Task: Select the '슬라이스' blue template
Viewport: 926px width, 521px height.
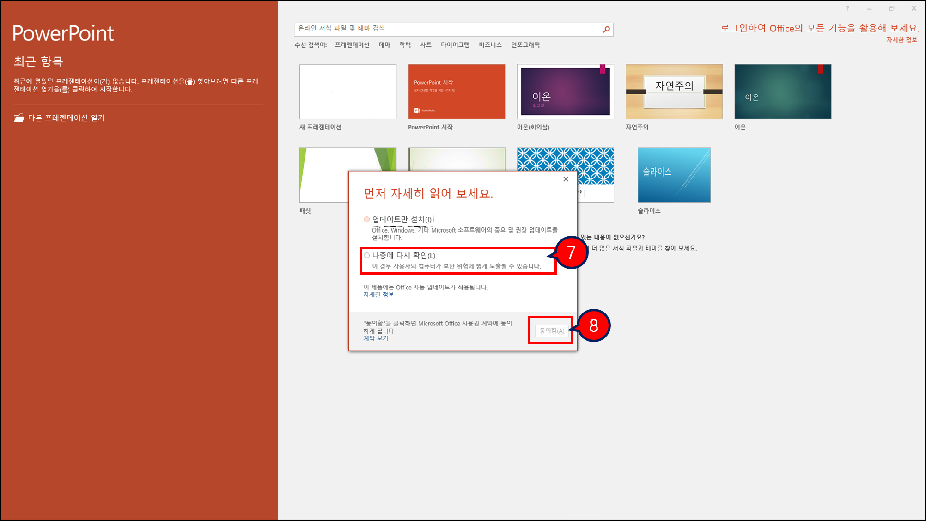Action: [674, 175]
